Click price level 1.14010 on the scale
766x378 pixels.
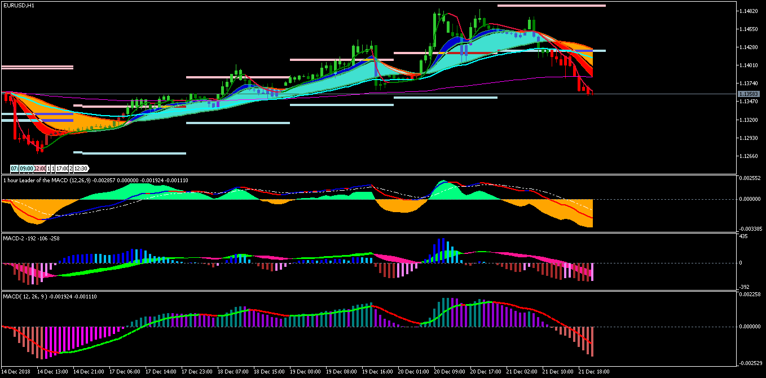[x=749, y=65]
